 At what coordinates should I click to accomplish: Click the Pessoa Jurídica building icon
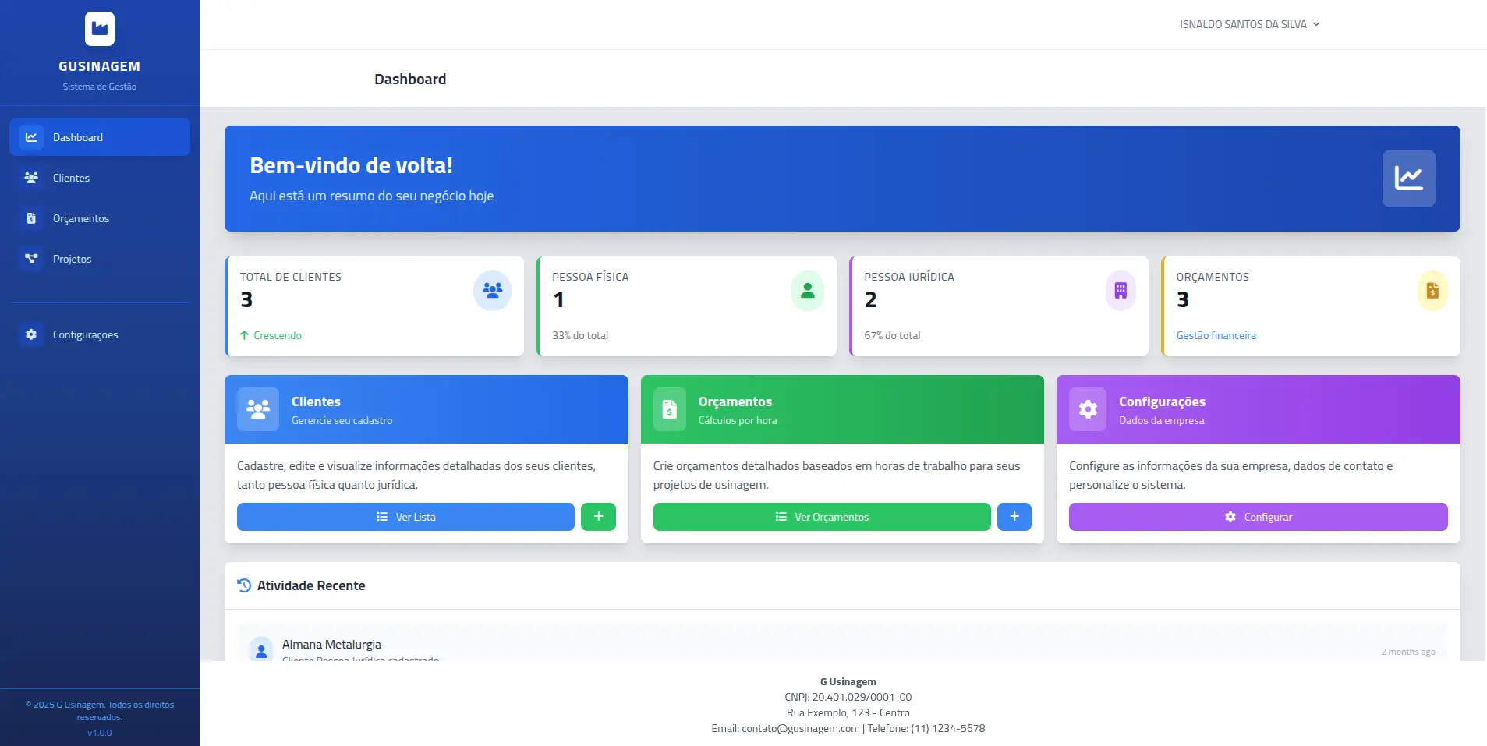[1121, 291]
